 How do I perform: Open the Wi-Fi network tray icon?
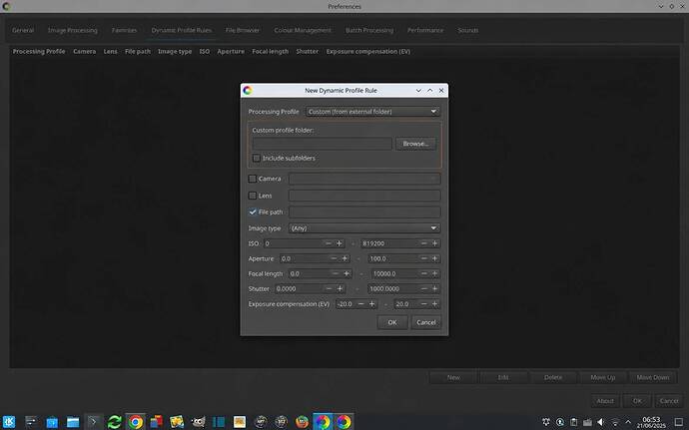pyautogui.click(x=615, y=422)
